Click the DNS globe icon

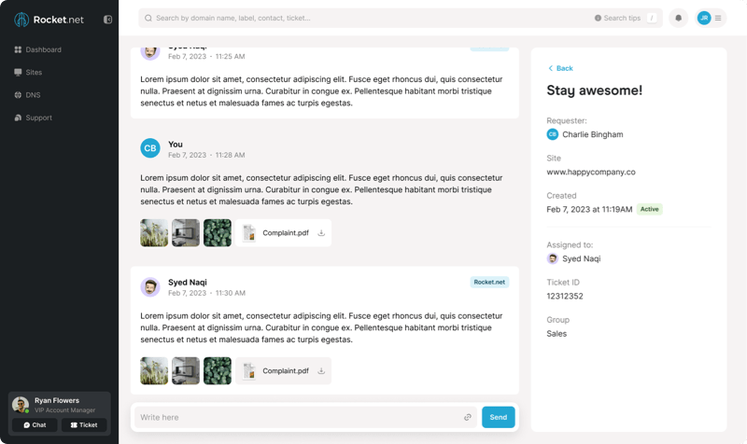click(x=18, y=95)
